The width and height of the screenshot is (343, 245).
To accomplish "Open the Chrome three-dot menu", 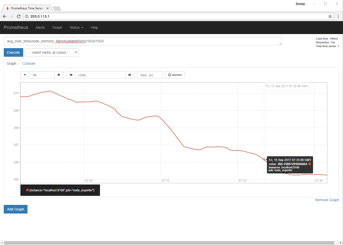I will pos(338,16).
